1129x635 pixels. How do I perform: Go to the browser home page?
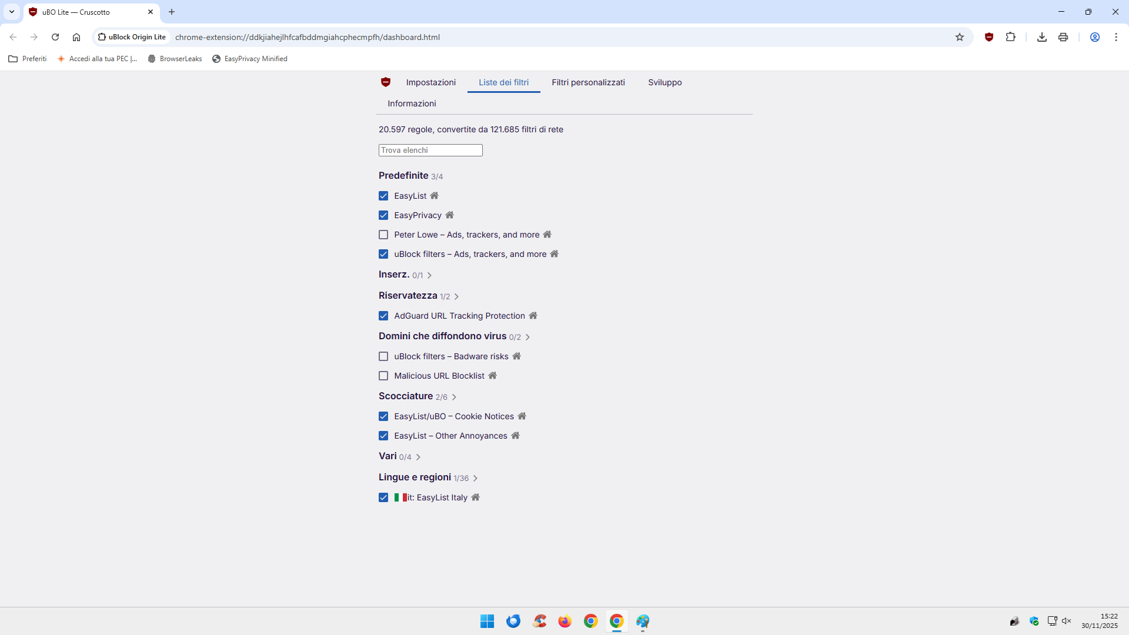coord(76,37)
